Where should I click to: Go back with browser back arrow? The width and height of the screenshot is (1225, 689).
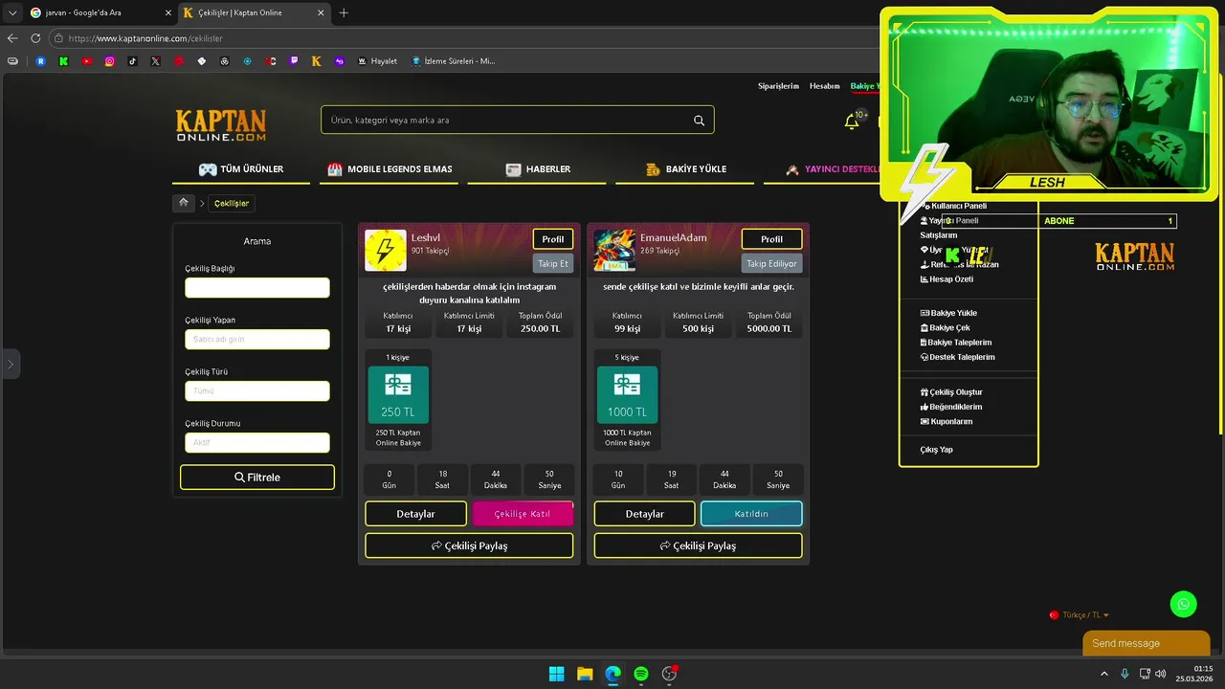point(12,38)
